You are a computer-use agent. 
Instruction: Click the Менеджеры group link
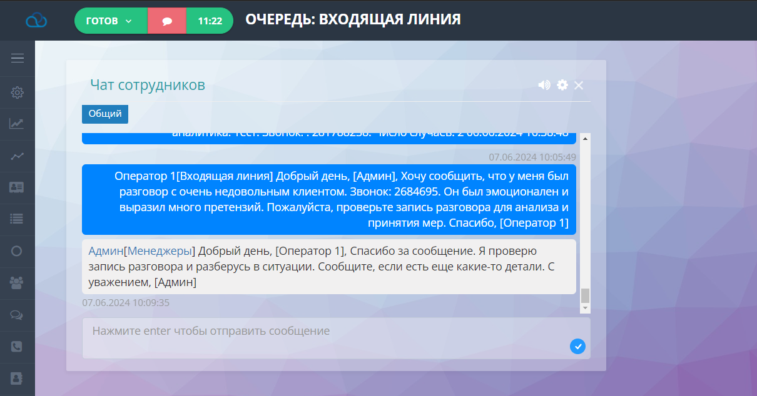(x=161, y=251)
